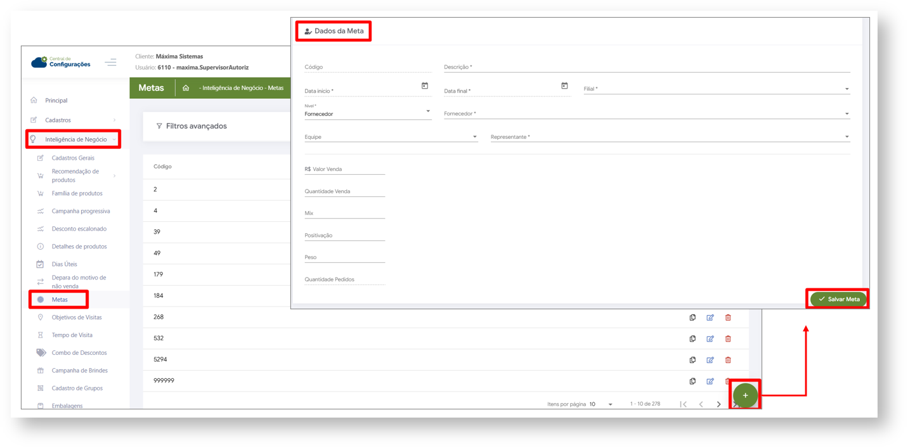Click the Valor Venda input field
Viewport: 908px width, 448px height.
pyautogui.click(x=347, y=169)
